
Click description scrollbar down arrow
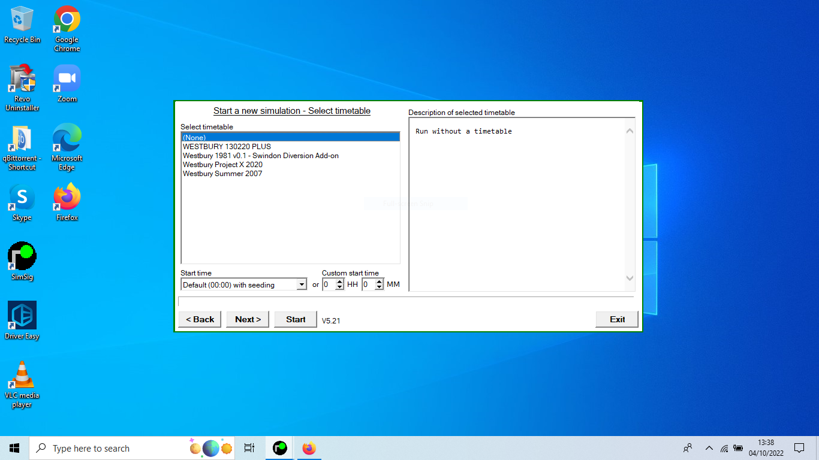tap(630, 278)
